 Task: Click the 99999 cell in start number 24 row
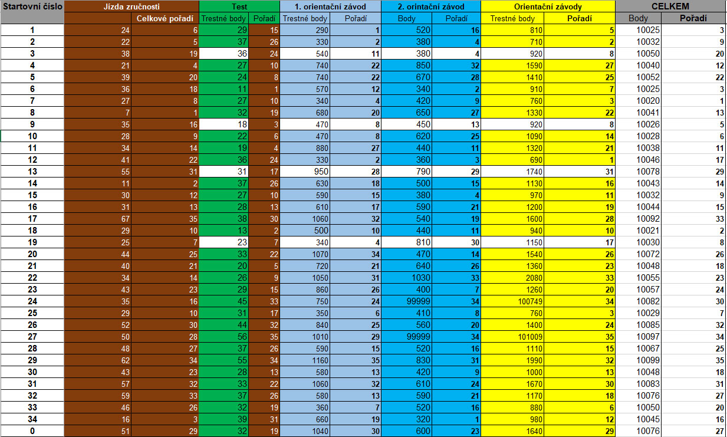407,300
